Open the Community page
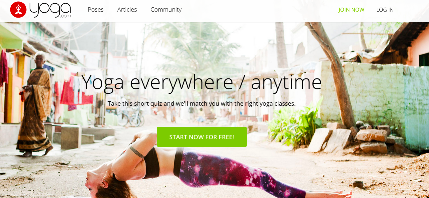 166,10
